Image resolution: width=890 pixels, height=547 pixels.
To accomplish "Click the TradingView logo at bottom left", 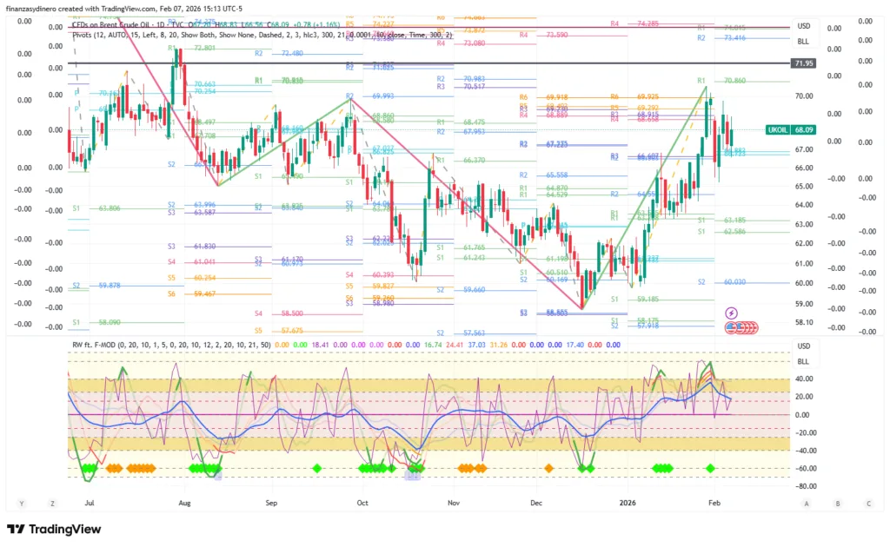I will [54, 530].
